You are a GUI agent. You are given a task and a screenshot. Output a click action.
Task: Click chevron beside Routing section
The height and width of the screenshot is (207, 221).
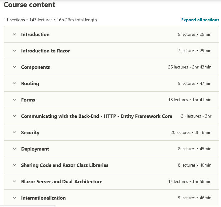14,84
